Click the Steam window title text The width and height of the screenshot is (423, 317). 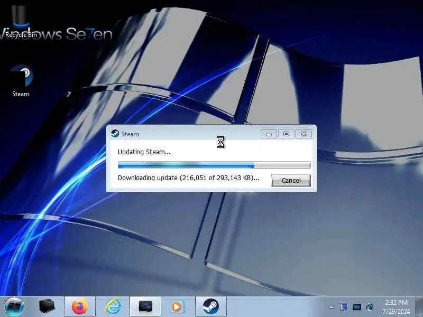point(130,134)
